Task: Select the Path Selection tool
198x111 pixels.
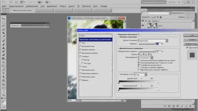Action: (x=3, y=77)
